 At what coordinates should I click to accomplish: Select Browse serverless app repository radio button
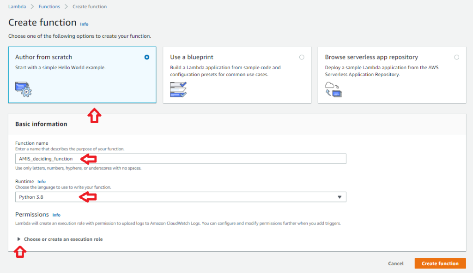tap(456, 57)
